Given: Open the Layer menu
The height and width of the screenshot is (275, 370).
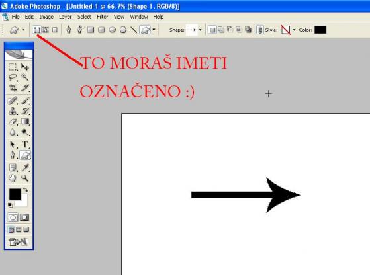Looking at the screenshot, I should tap(65, 17).
